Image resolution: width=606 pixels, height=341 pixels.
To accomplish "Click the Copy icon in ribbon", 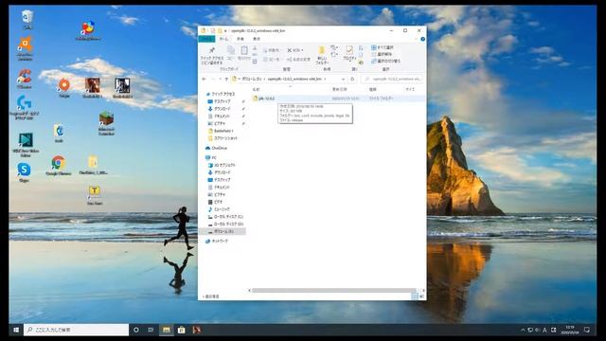I will [x=231, y=53].
